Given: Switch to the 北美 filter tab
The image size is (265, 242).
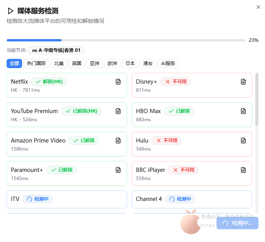Looking at the screenshot, I should 59,64.
